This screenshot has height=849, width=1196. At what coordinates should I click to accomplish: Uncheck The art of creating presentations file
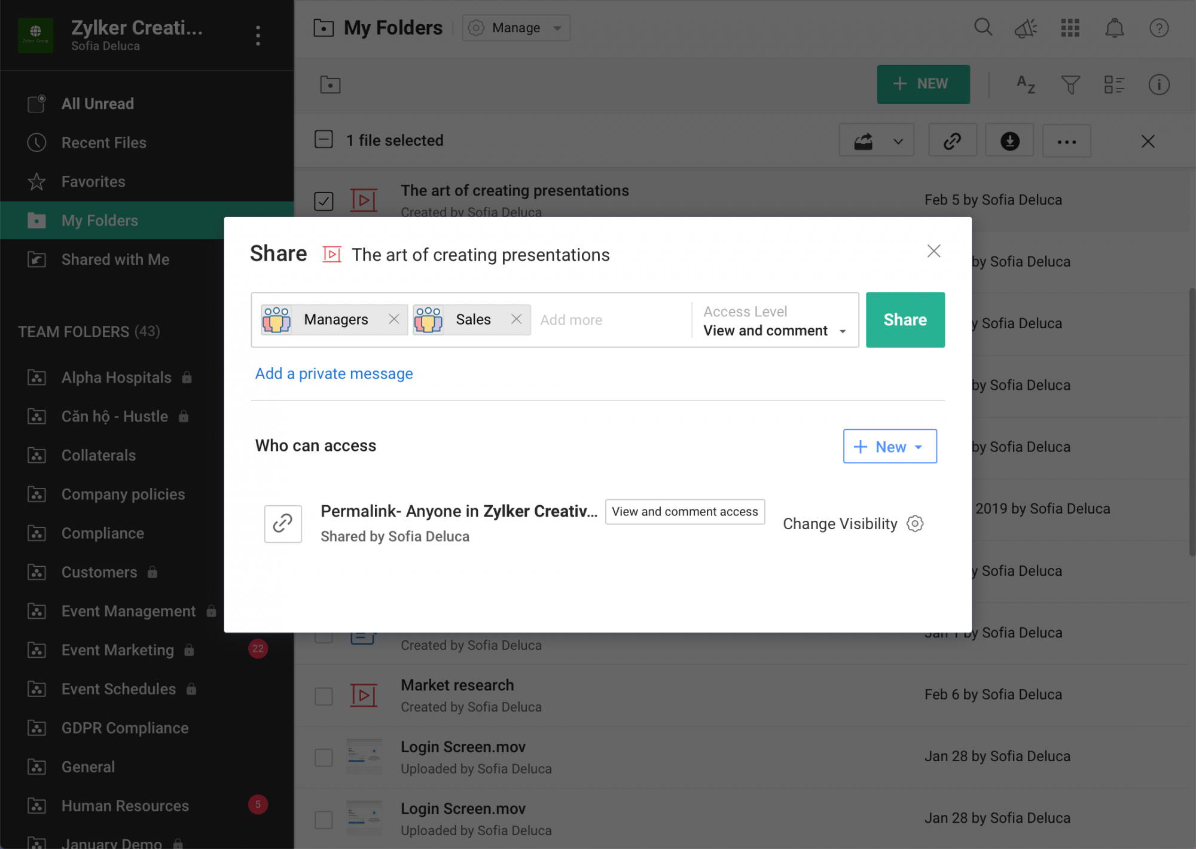(324, 201)
